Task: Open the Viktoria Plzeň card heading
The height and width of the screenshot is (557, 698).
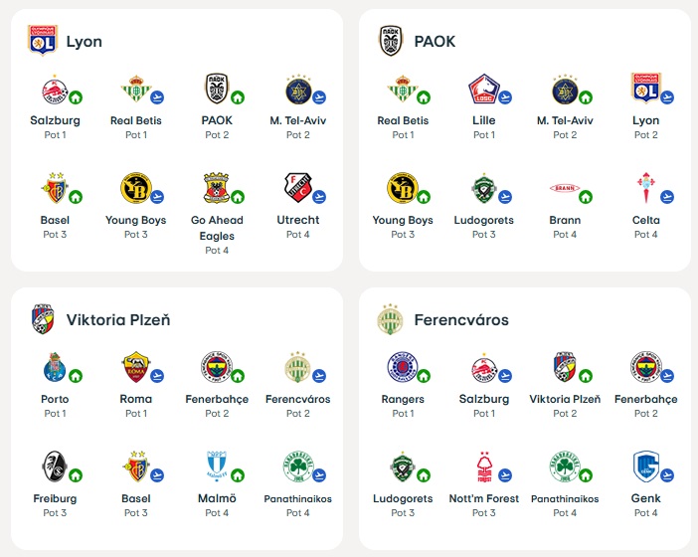Action: click(117, 320)
